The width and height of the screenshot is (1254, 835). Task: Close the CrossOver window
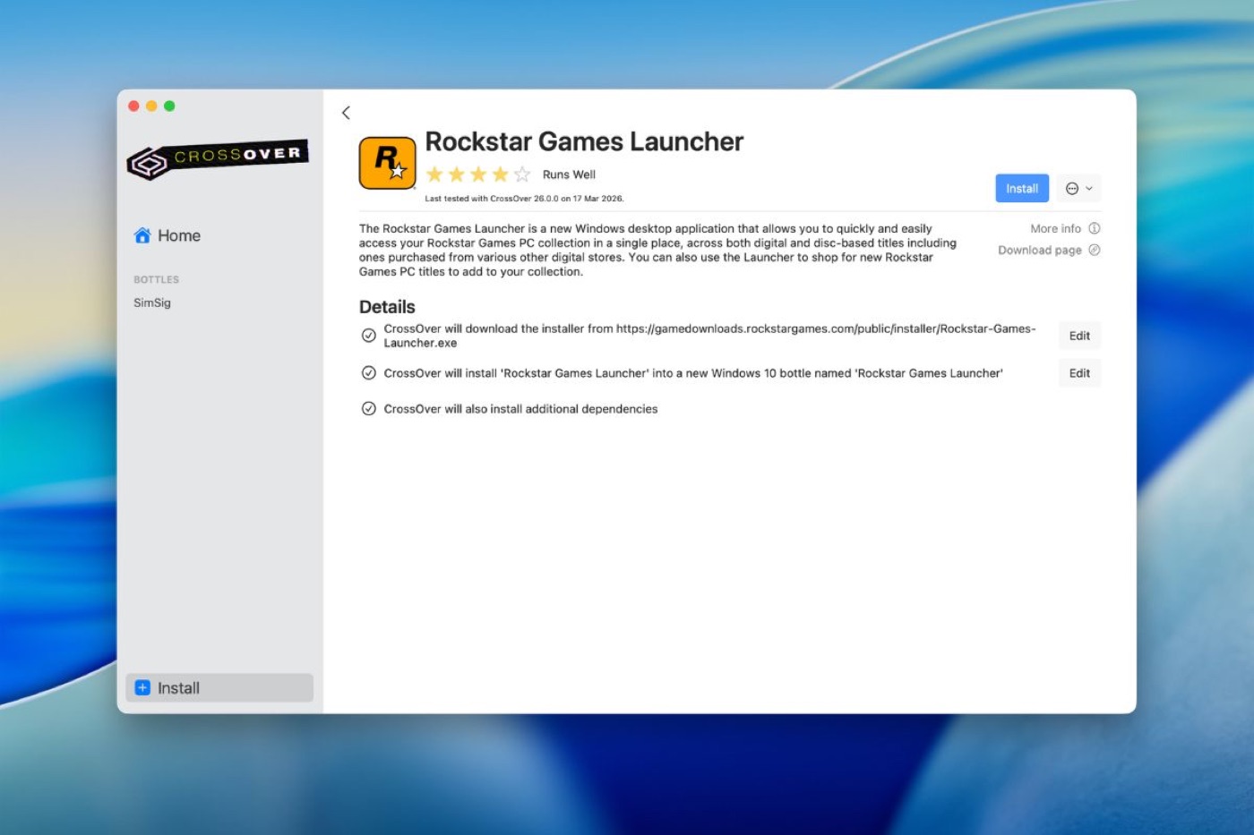click(133, 106)
